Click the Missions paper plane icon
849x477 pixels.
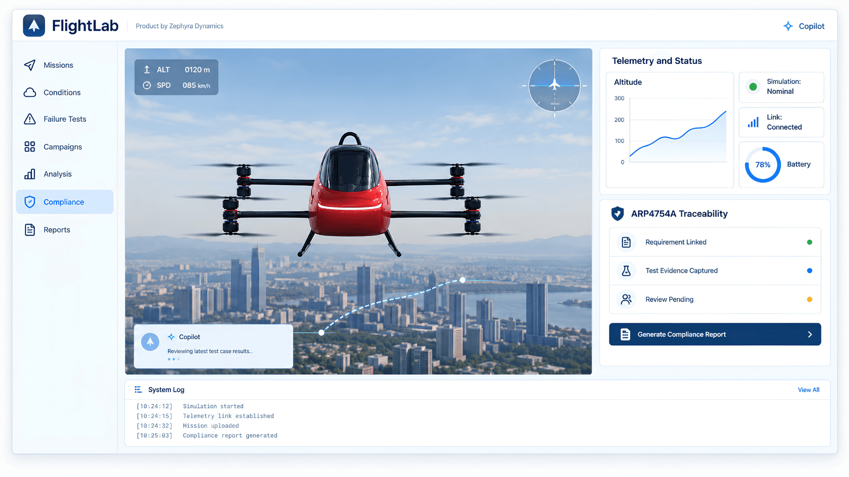pos(30,65)
